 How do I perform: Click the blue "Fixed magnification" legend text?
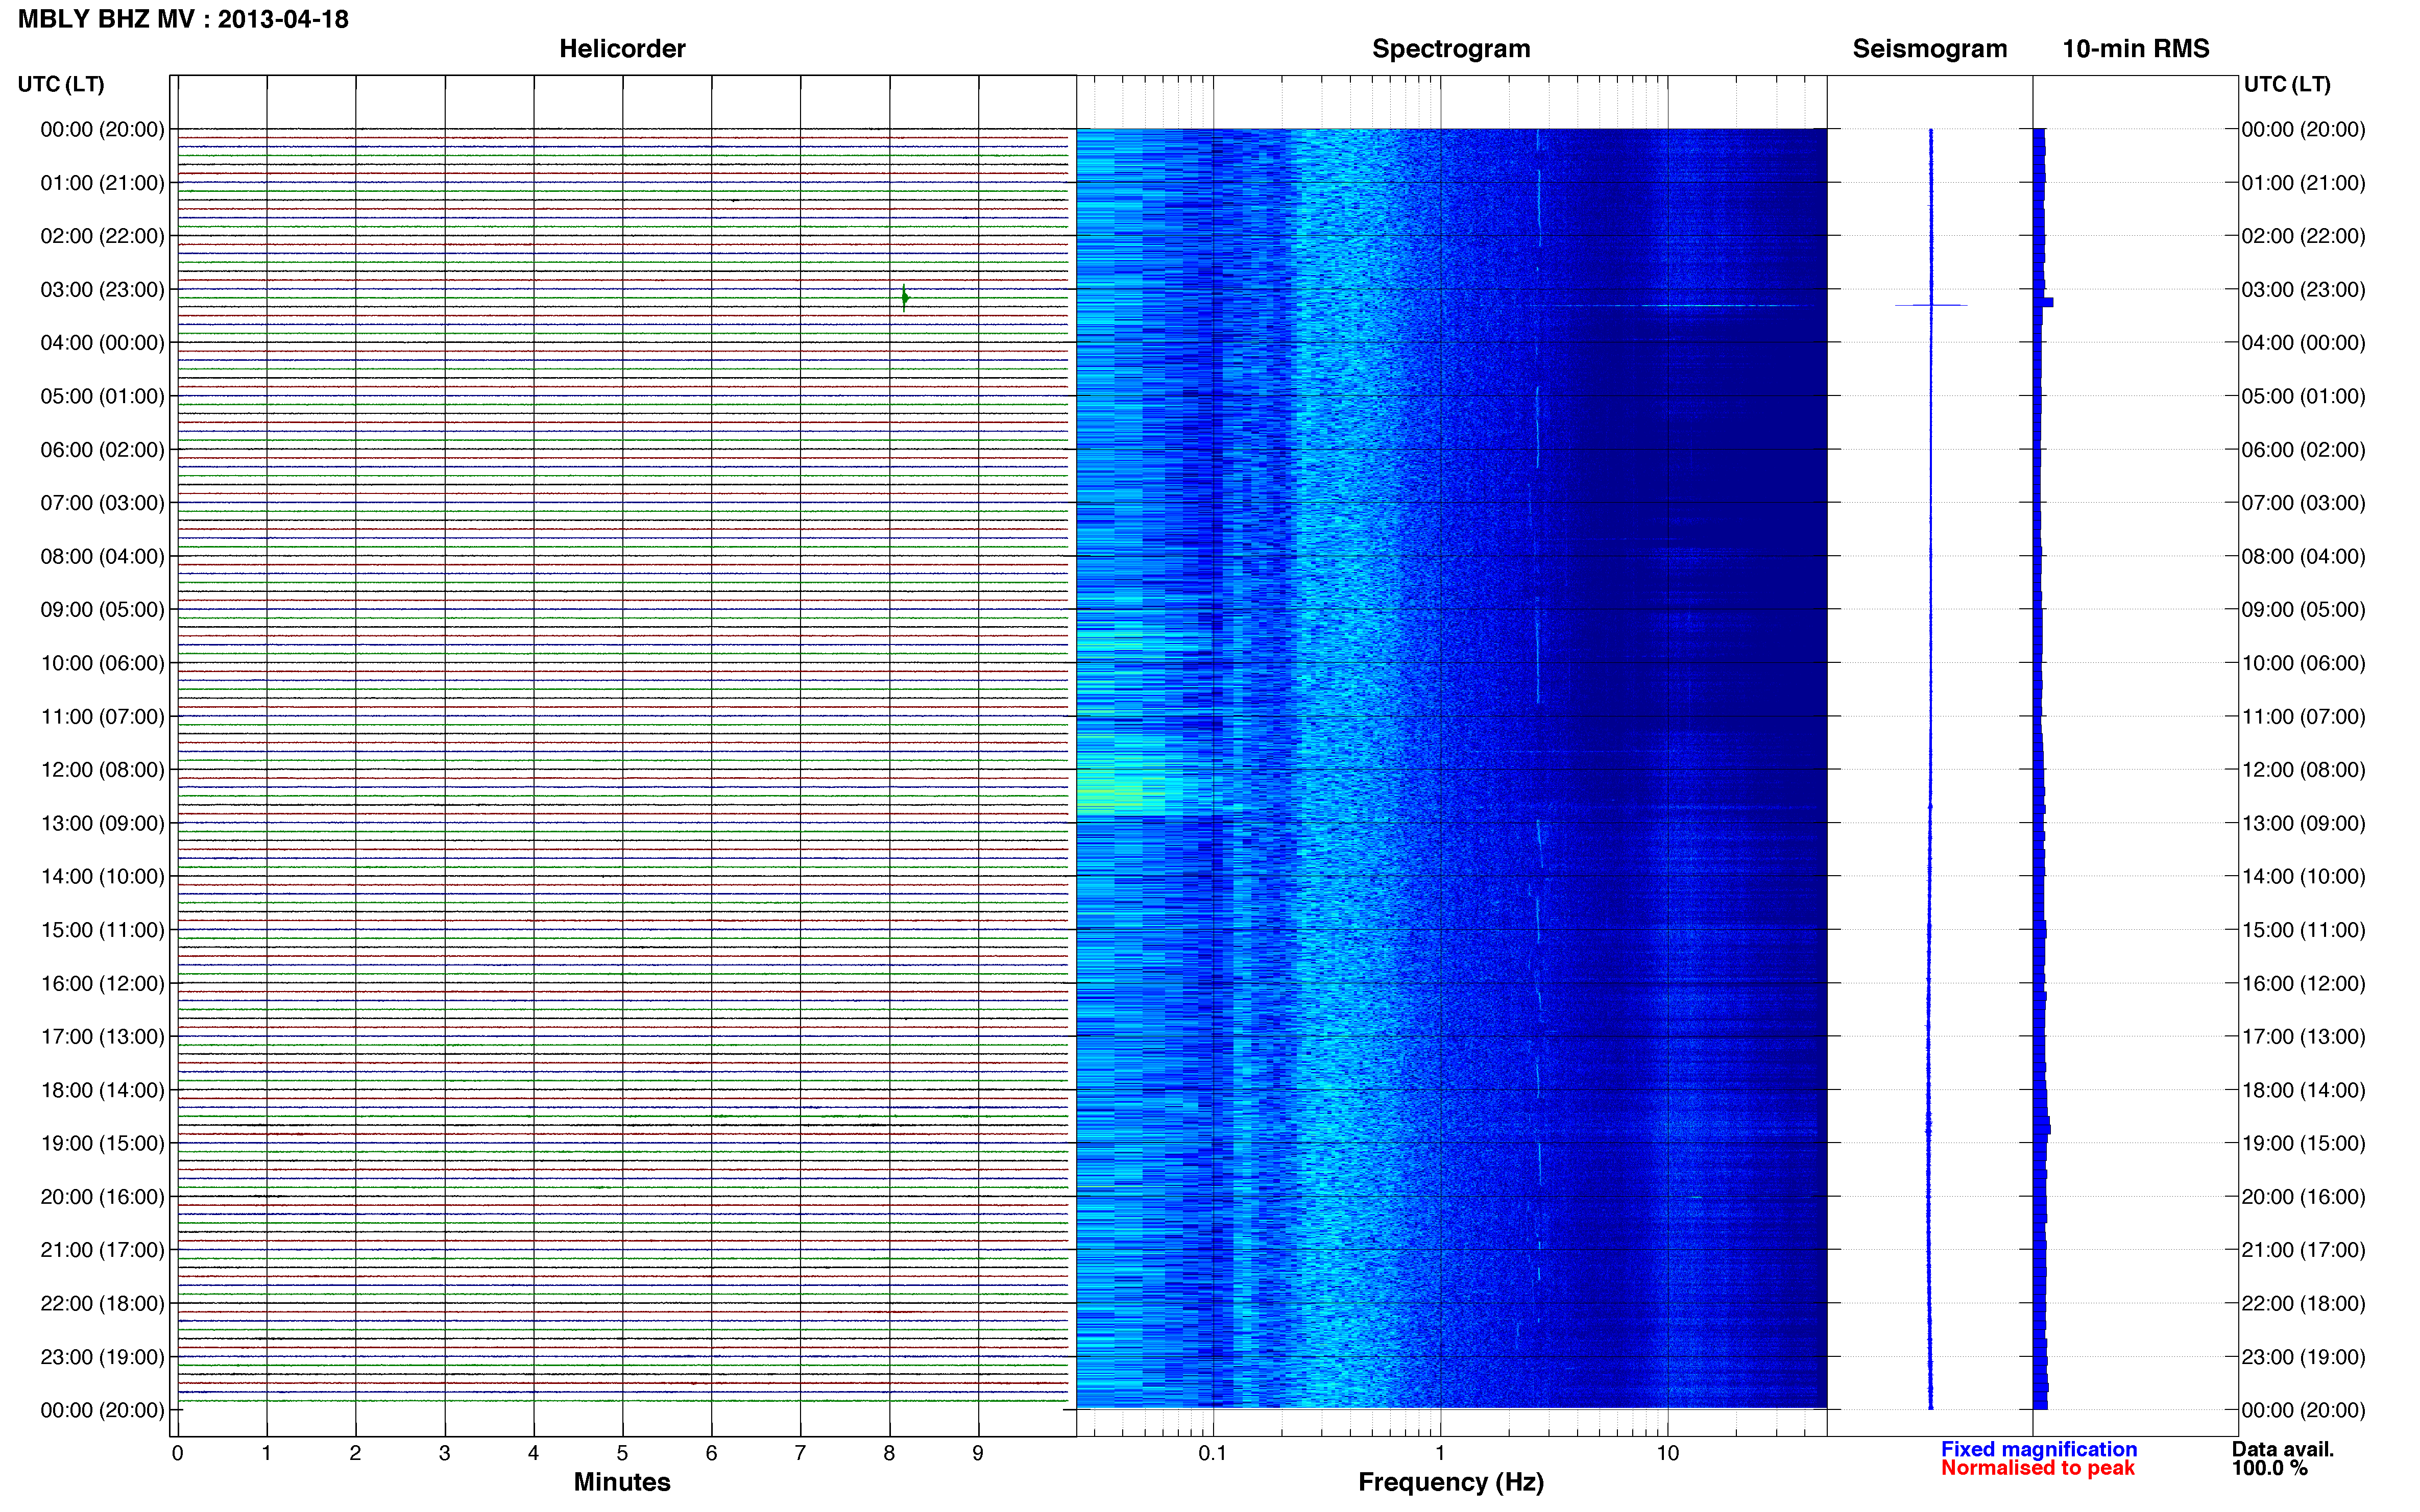[x=2039, y=1449]
